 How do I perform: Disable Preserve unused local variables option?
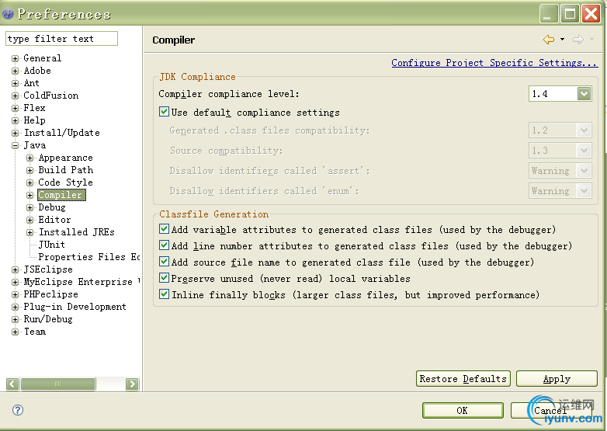(164, 278)
